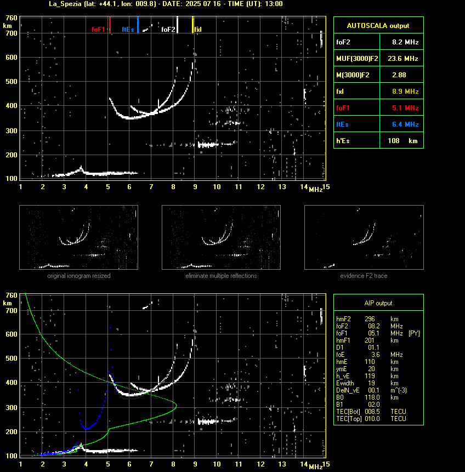Select the foF1 value 5.1 MHz
The height and width of the screenshot is (472, 465).
point(405,108)
